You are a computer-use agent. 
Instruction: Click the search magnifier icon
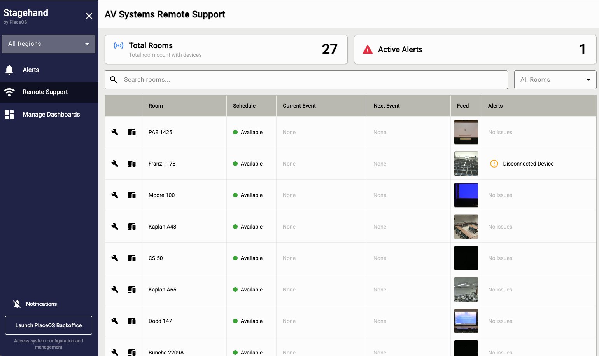coord(114,80)
